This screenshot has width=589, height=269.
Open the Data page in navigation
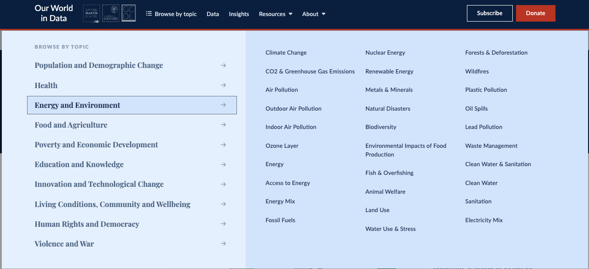tap(213, 14)
